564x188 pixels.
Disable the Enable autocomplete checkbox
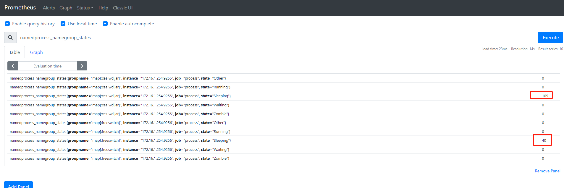105,24
